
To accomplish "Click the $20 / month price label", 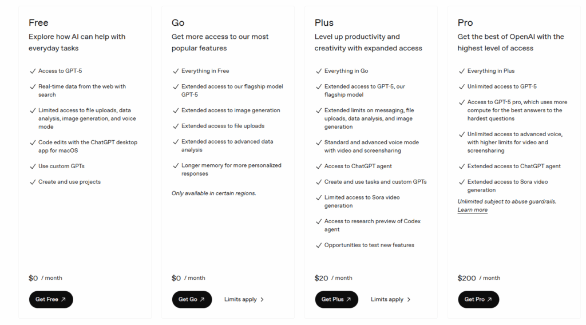I will (x=333, y=278).
